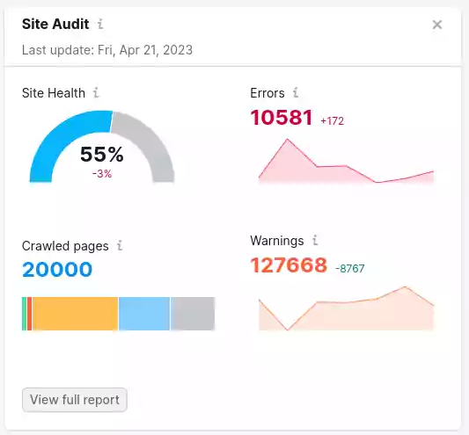The image size is (469, 435).
Task: Click the info icon beside Warnings
Action: (x=315, y=240)
